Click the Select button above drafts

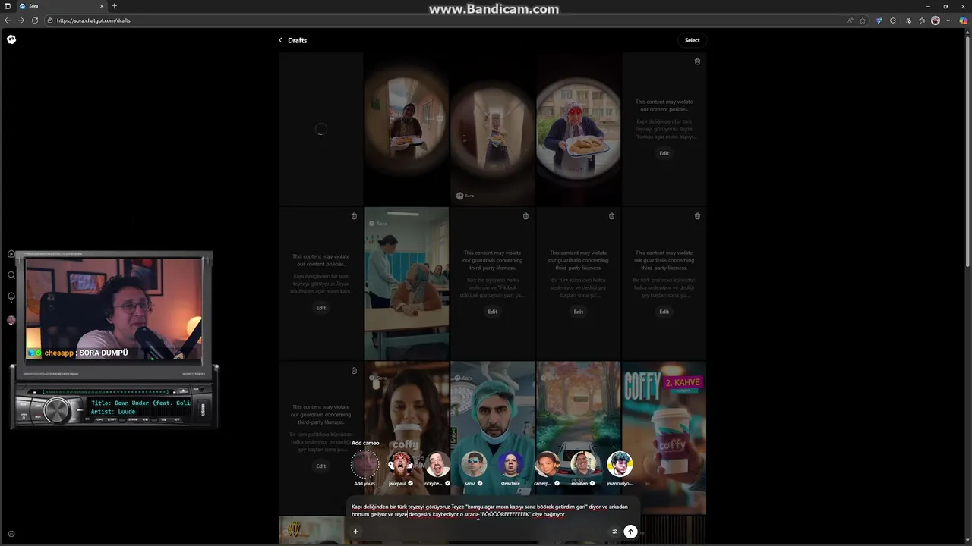pos(692,40)
